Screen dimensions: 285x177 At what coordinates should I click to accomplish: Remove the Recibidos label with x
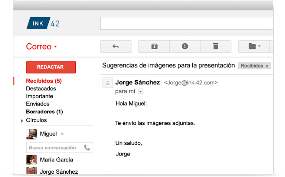point(266,66)
